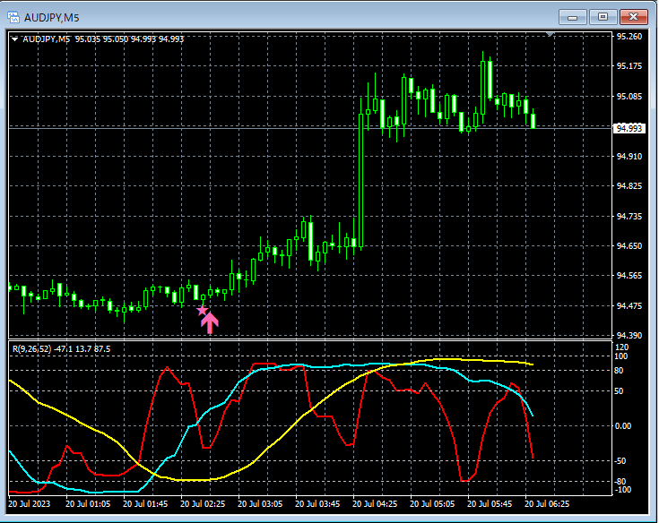Close the AUDJPY,M5 chart window

click(633, 17)
